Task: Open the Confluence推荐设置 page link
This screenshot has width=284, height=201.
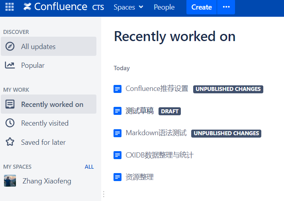Action: 157,89
